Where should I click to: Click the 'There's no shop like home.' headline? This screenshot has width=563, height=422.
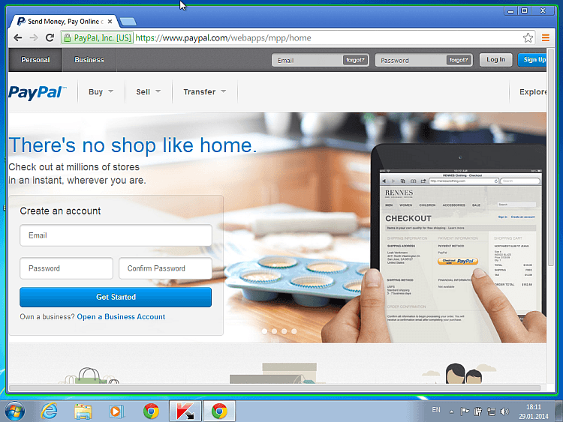(132, 145)
